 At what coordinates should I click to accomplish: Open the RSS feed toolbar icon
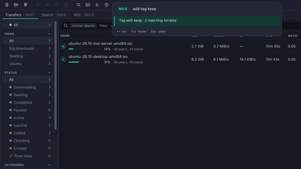coord(97,5)
